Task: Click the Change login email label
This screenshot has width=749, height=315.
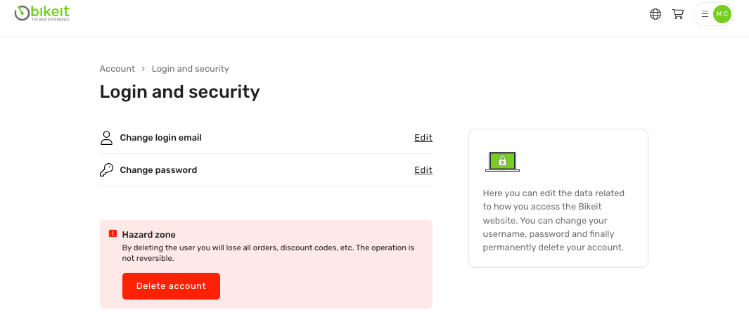Action: click(x=161, y=138)
